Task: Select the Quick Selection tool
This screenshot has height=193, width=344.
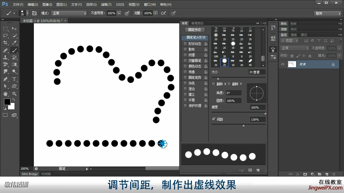Action: click(14, 36)
